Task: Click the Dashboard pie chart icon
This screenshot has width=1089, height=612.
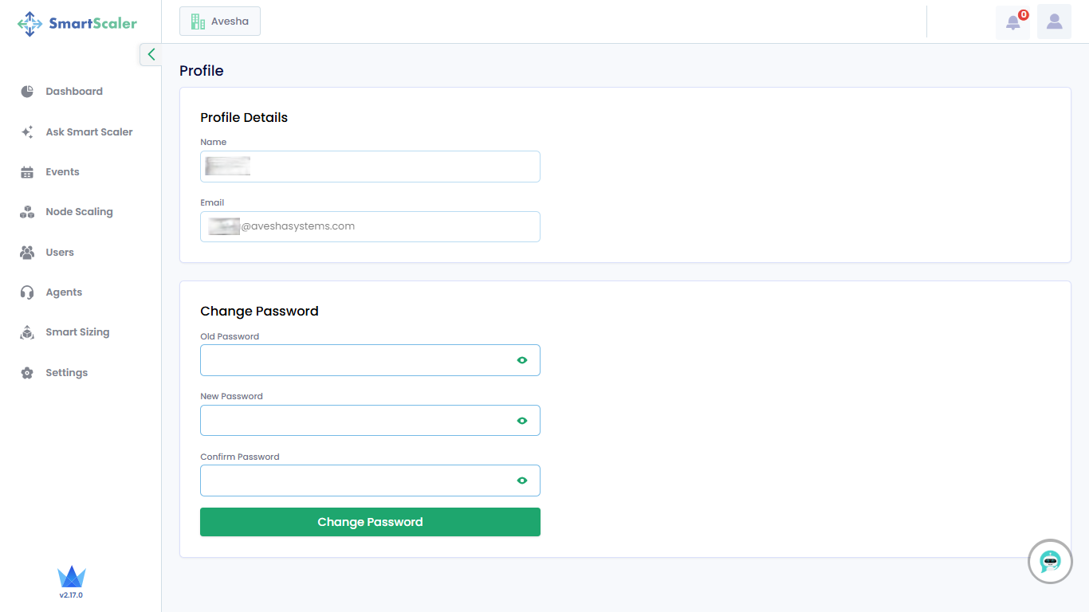Action: click(x=27, y=92)
